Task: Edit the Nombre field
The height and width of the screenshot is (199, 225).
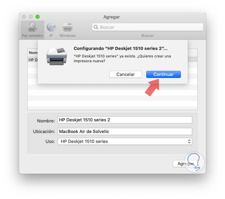Action: [125, 120]
